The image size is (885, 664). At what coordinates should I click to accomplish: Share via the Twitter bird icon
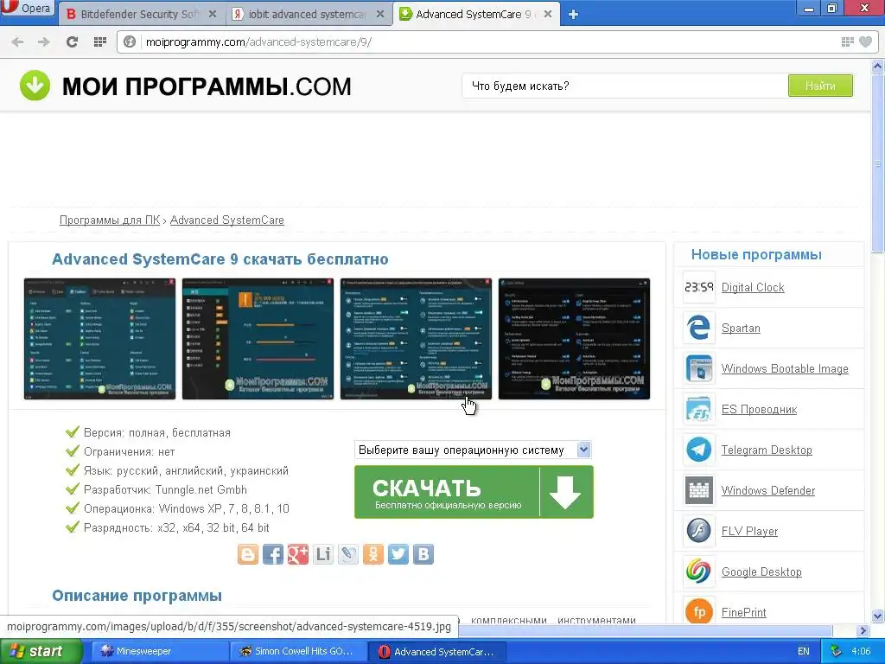coord(398,554)
